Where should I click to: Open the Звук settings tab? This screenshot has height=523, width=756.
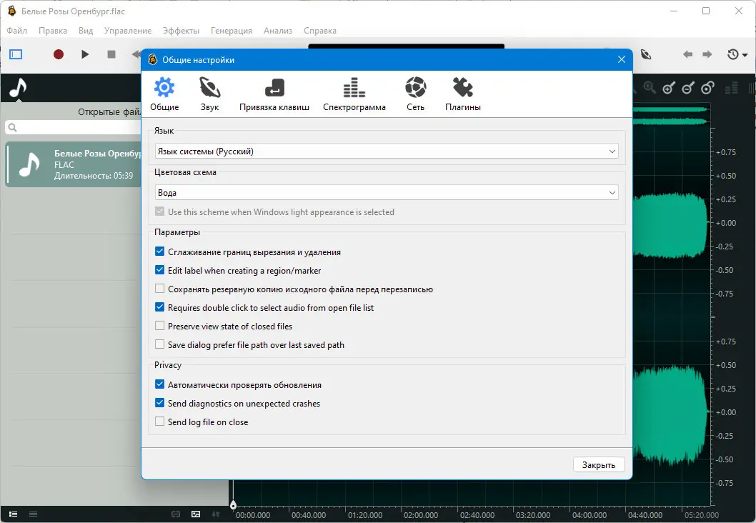pos(210,94)
